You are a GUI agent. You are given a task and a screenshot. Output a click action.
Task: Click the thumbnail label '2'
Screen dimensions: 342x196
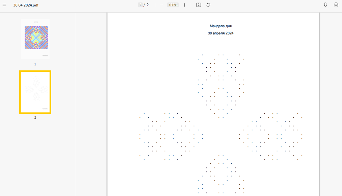35,117
